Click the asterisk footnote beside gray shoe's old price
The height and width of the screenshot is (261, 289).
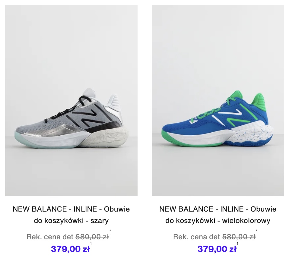pyautogui.click(x=110, y=231)
